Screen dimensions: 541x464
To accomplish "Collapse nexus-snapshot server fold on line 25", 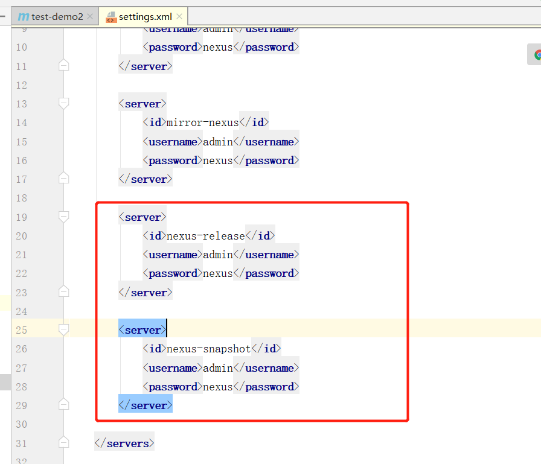I will [63, 330].
